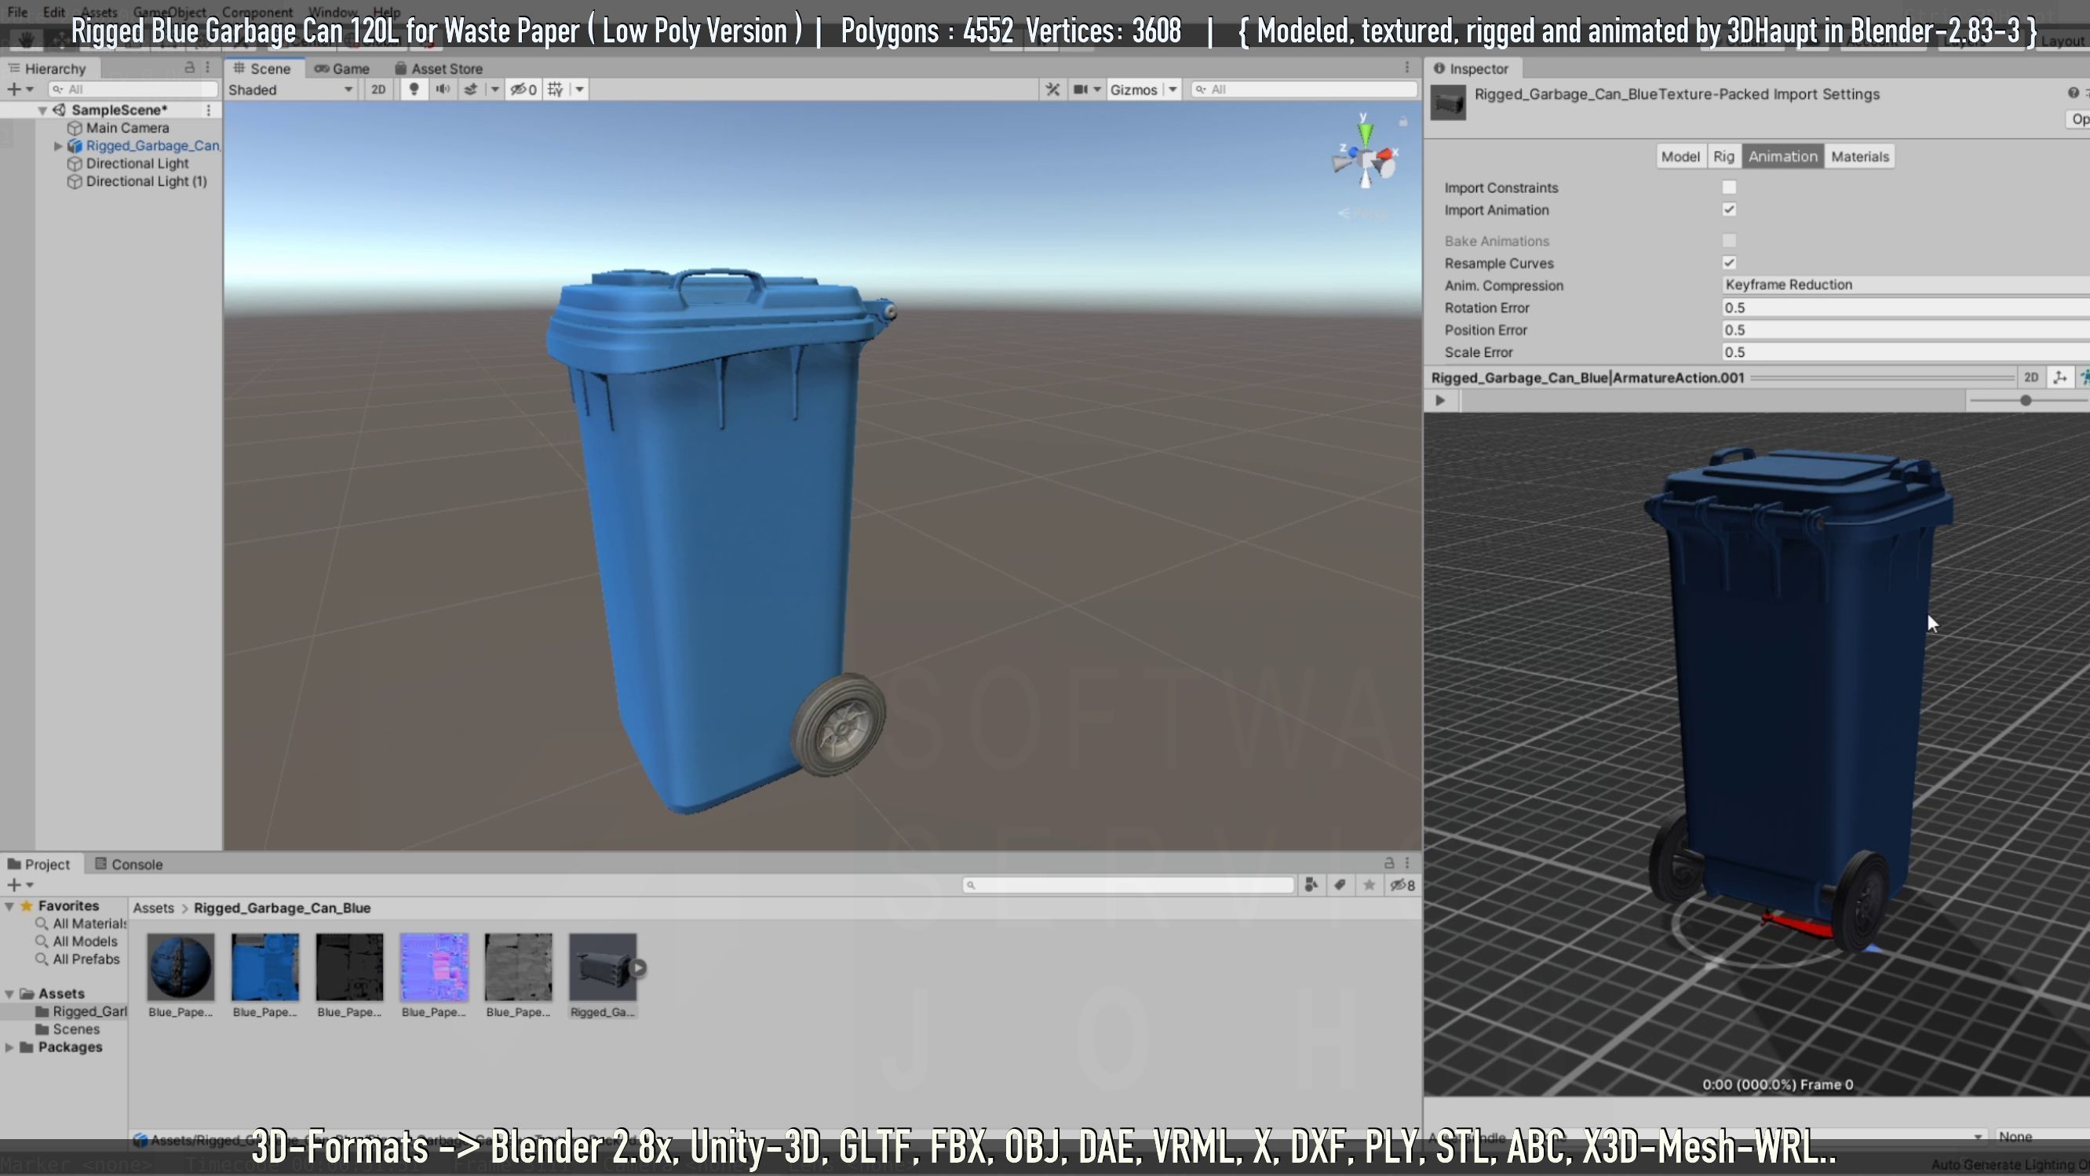
Task: Toggle scene effects icon in toolbar
Action: coord(471,89)
